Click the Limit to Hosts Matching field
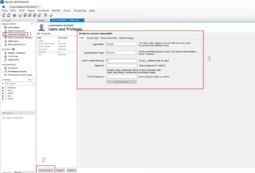 tap(122, 61)
